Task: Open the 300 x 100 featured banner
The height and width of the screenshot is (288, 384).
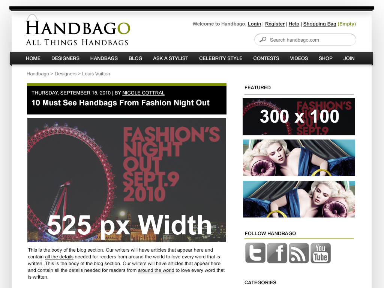Action: point(299,117)
